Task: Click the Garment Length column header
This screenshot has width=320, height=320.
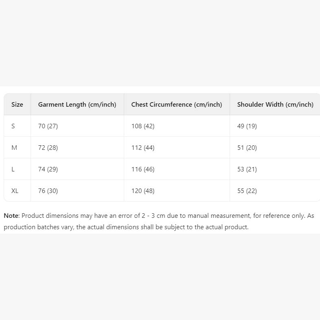Action: coord(77,105)
